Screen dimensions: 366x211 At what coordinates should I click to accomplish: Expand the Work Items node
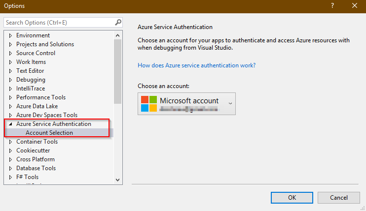[x=10, y=62]
